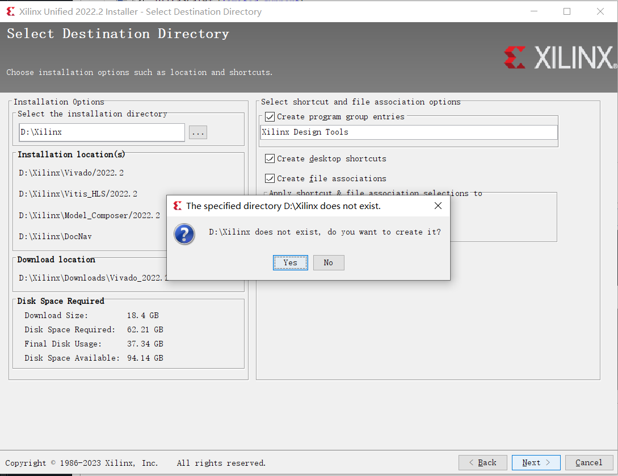Click the Xilinx icon in installer title bar

[11, 11]
